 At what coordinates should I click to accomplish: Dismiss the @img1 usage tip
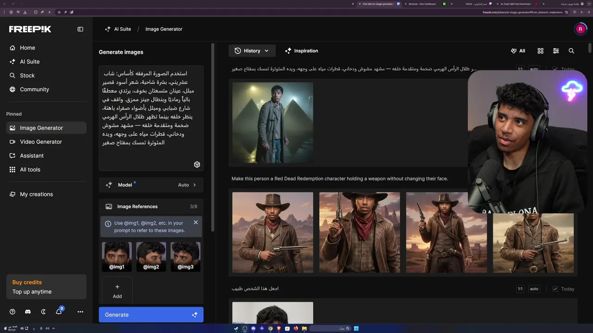[196, 222]
